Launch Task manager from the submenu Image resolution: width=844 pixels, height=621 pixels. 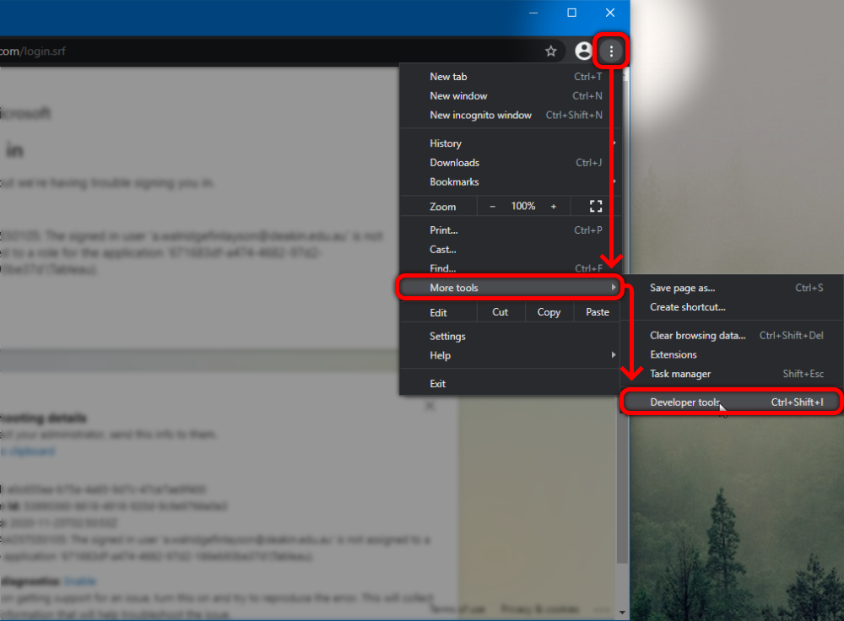(733, 374)
